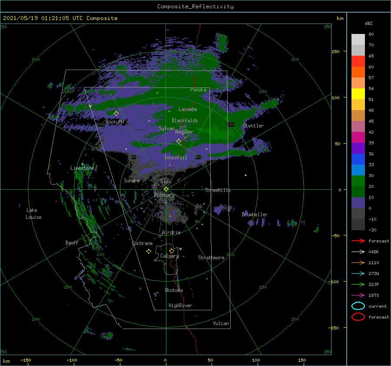391x366 pixels.
Task: Click the Sundre label
Action: coord(132,180)
